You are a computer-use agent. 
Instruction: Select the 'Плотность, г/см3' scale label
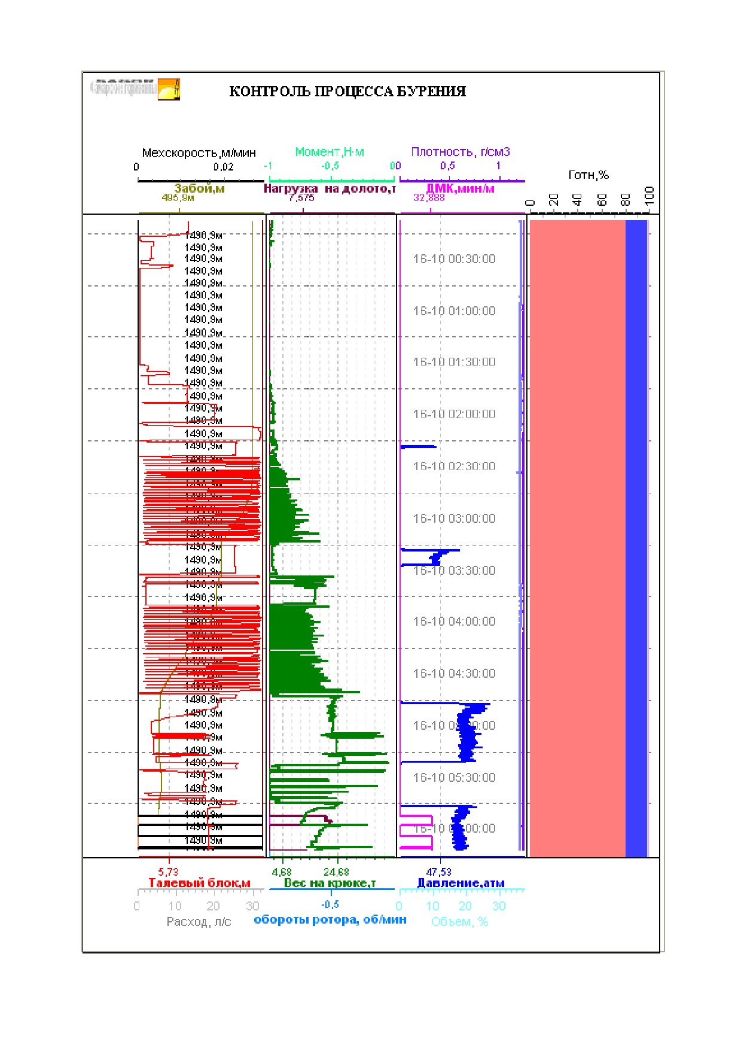pyautogui.click(x=461, y=152)
